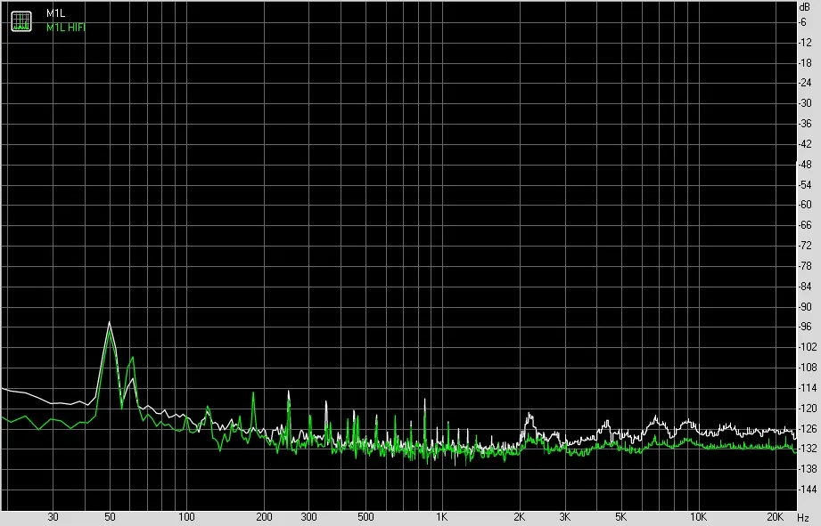Click the 50 Hz frequency label
The image size is (821, 526).
click(110, 517)
